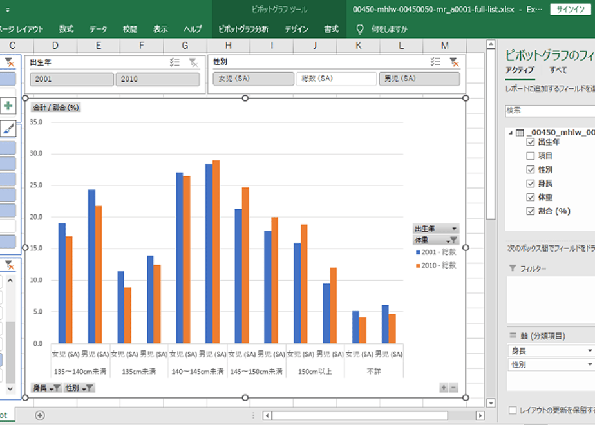Open the chart styles paintbrush icon
The image size is (595, 425).
coord(8,129)
